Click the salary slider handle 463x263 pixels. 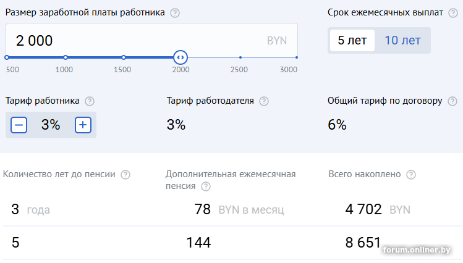[x=180, y=57]
